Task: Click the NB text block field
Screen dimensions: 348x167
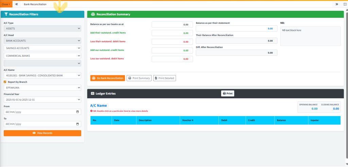Action: pos(310,36)
